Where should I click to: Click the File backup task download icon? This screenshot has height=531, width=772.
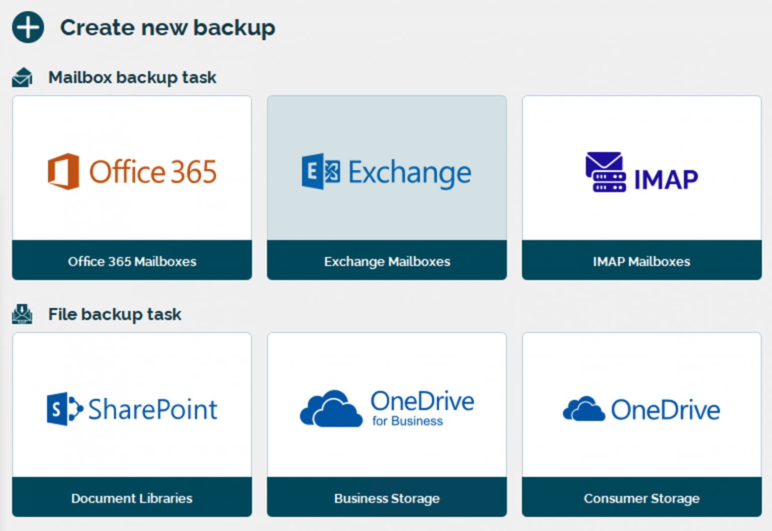point(21,313)
